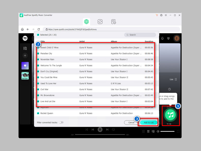201x151 pixels.
Task: Adjust the volume slider
Action: point(167,131)
